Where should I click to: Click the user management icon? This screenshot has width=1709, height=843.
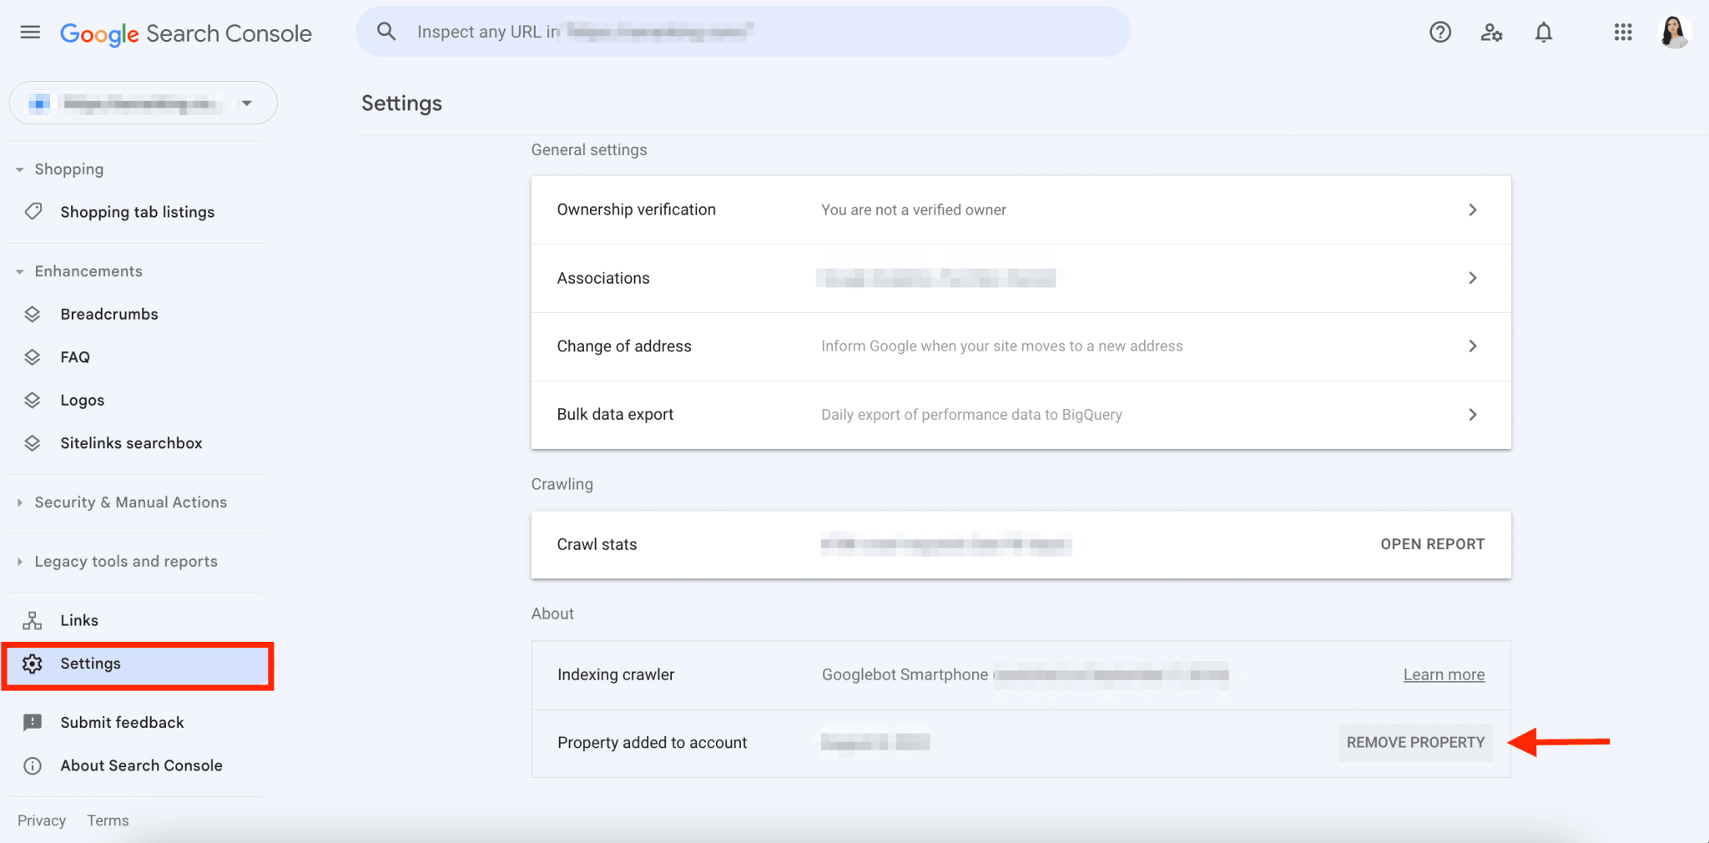(x=1492, y=32)
